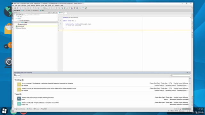Click the green Run play button
The image size is (205, 115).
[x=49, y=8]
